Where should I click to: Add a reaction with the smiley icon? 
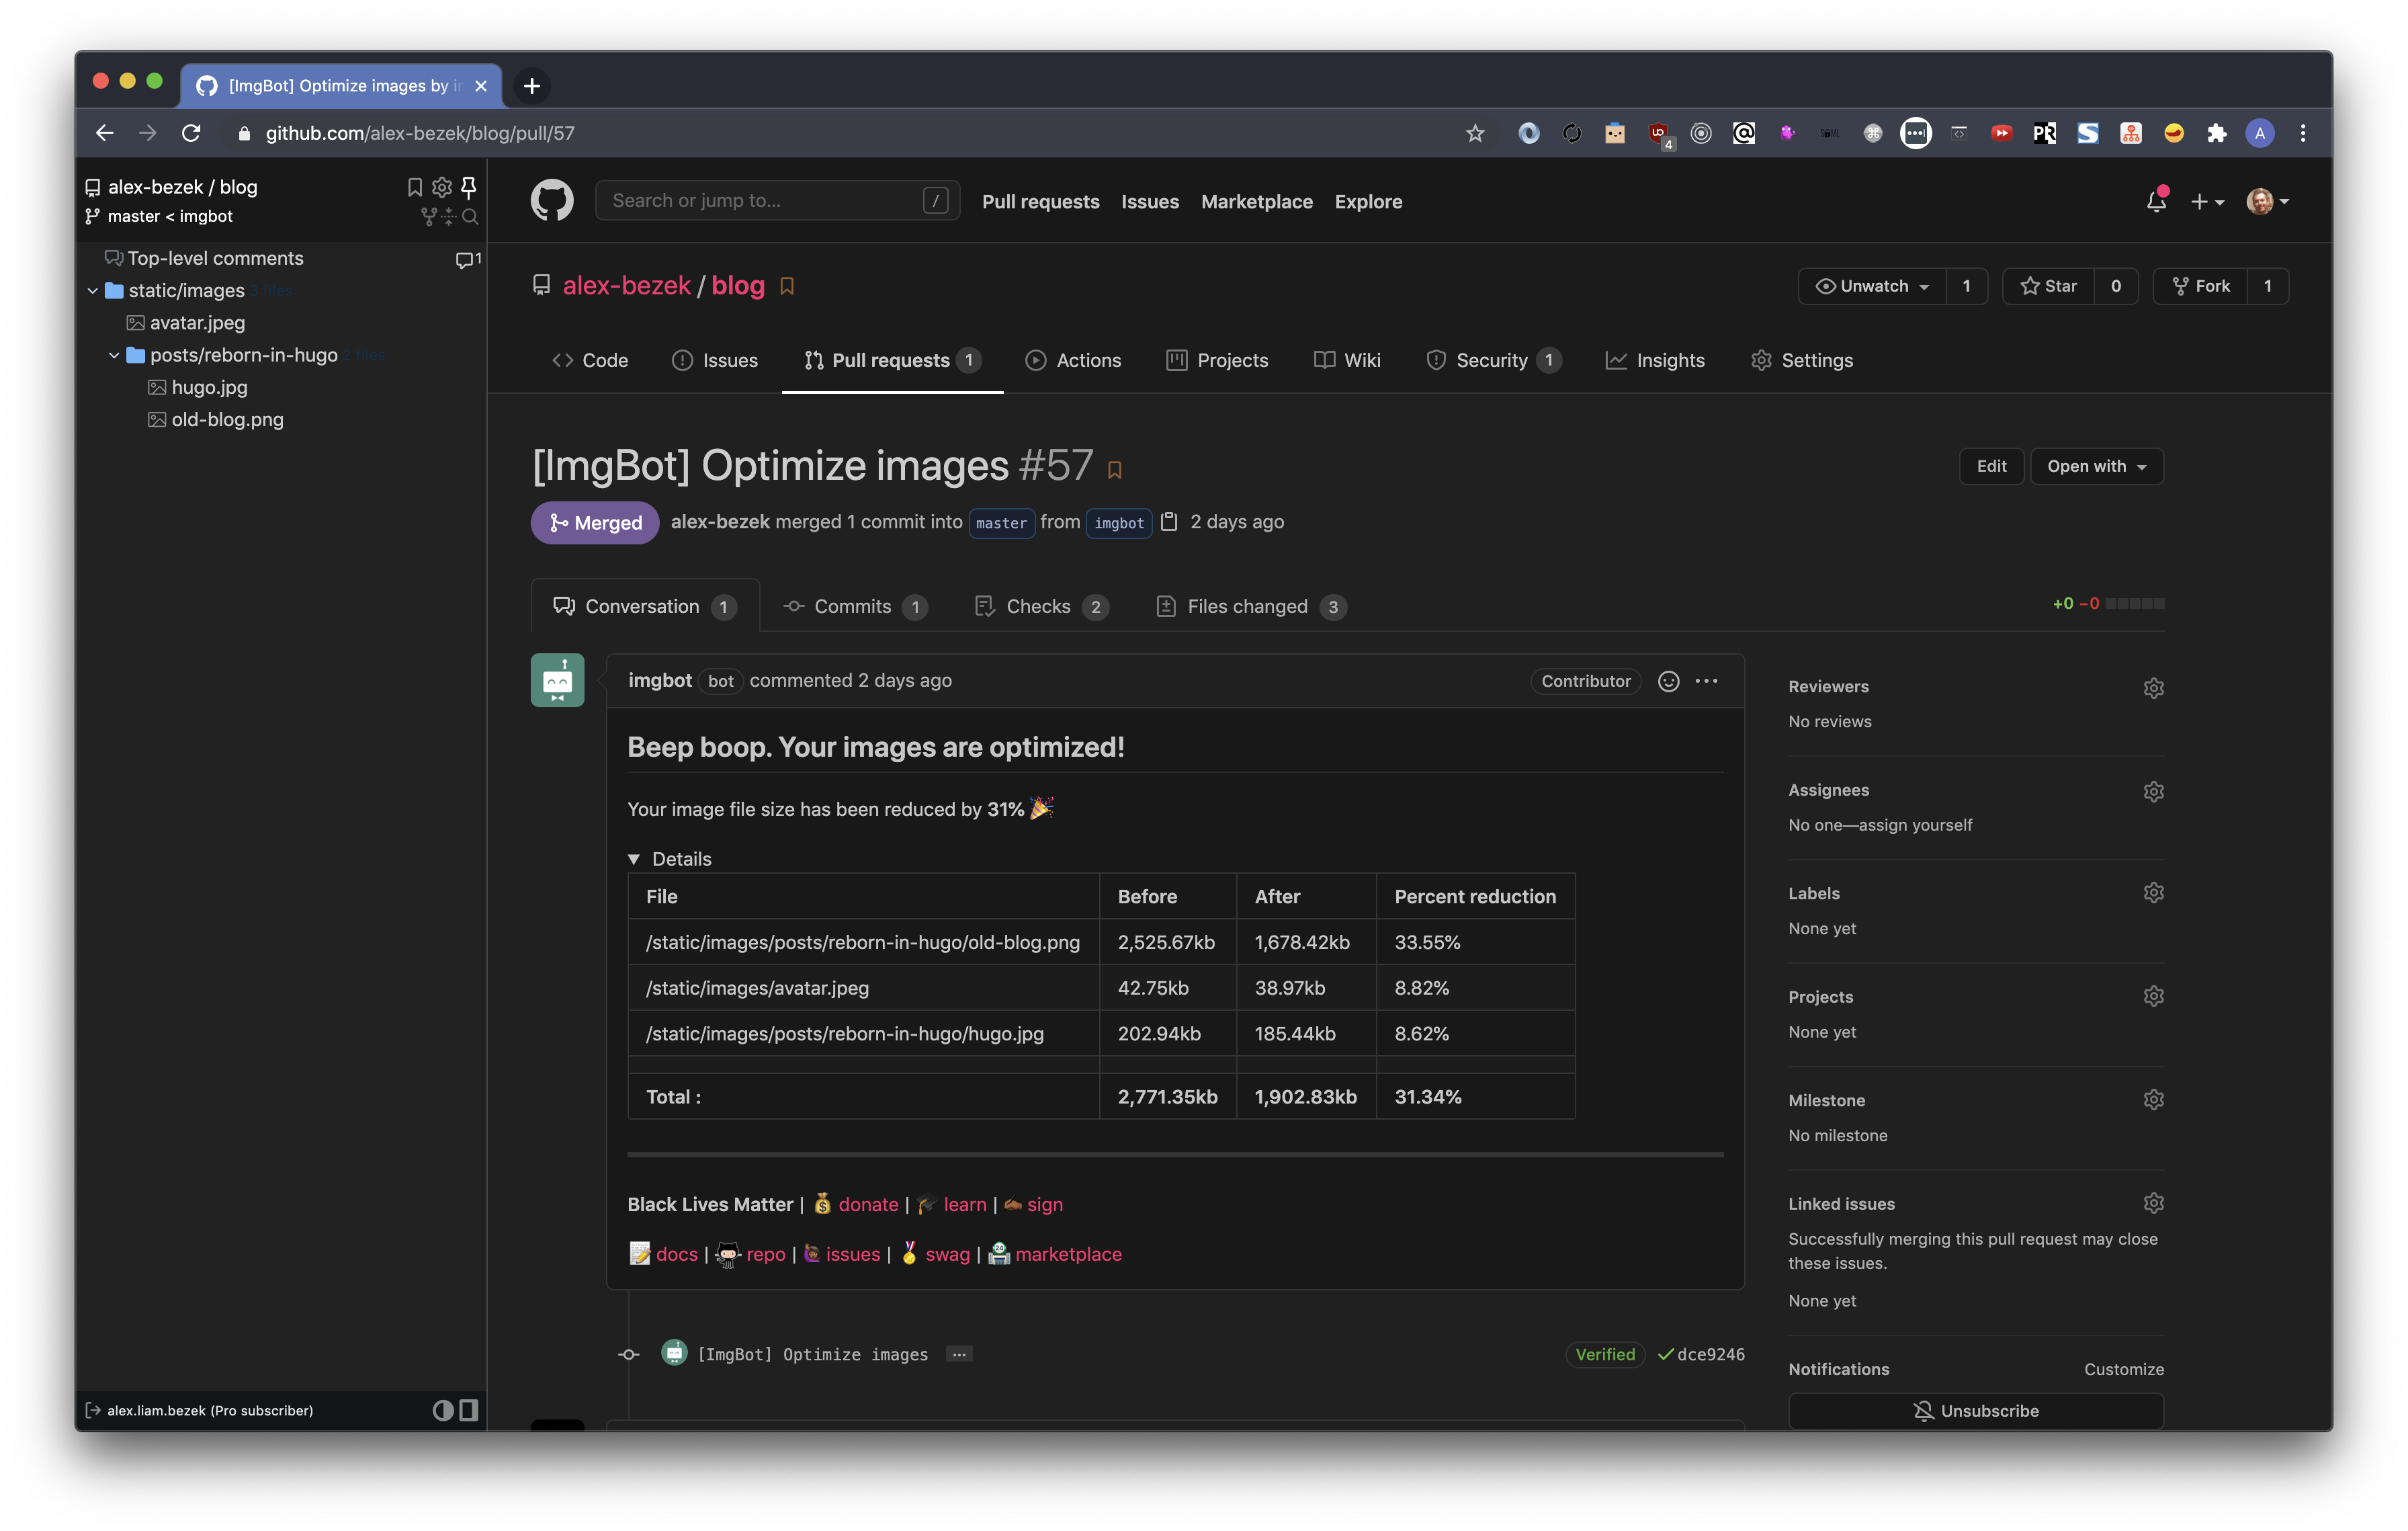click(1668, 682)
